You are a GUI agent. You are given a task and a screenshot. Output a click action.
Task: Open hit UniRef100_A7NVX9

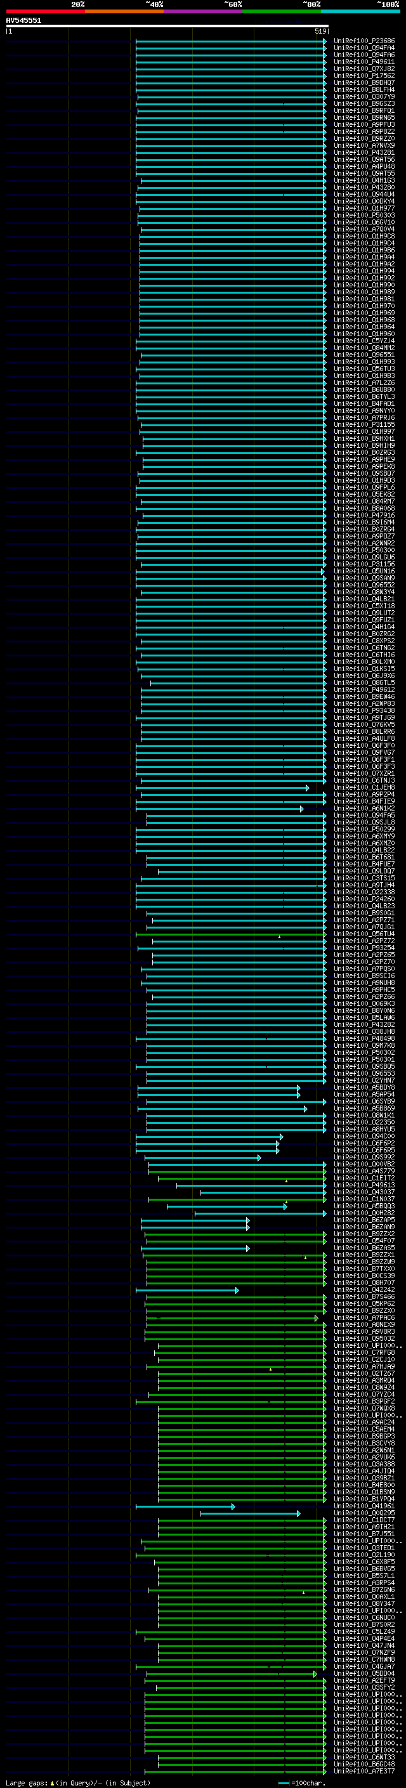pos(363,146)
